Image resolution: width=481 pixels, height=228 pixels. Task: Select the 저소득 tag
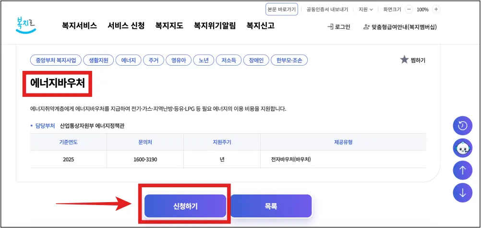229,60
